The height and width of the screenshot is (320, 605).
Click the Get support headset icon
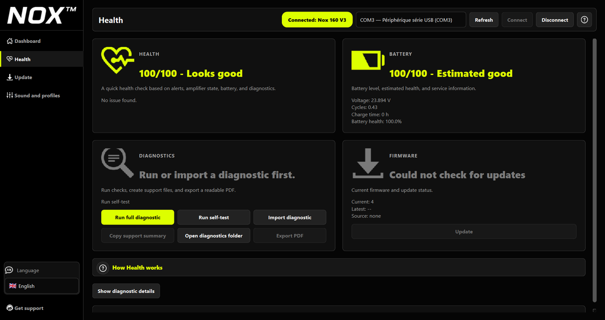tap(10, 308)
